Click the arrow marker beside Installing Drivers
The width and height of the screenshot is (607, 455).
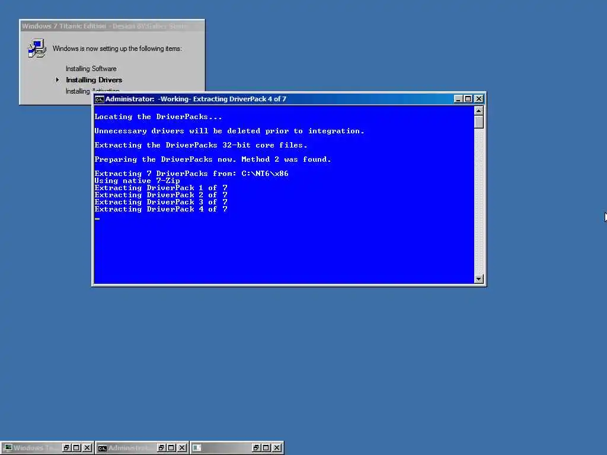57,80
